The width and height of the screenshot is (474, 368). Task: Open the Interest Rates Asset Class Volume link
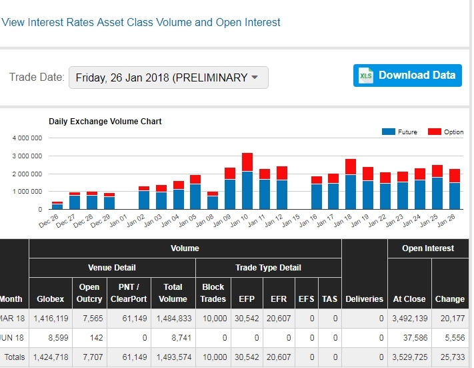[141, 22]
